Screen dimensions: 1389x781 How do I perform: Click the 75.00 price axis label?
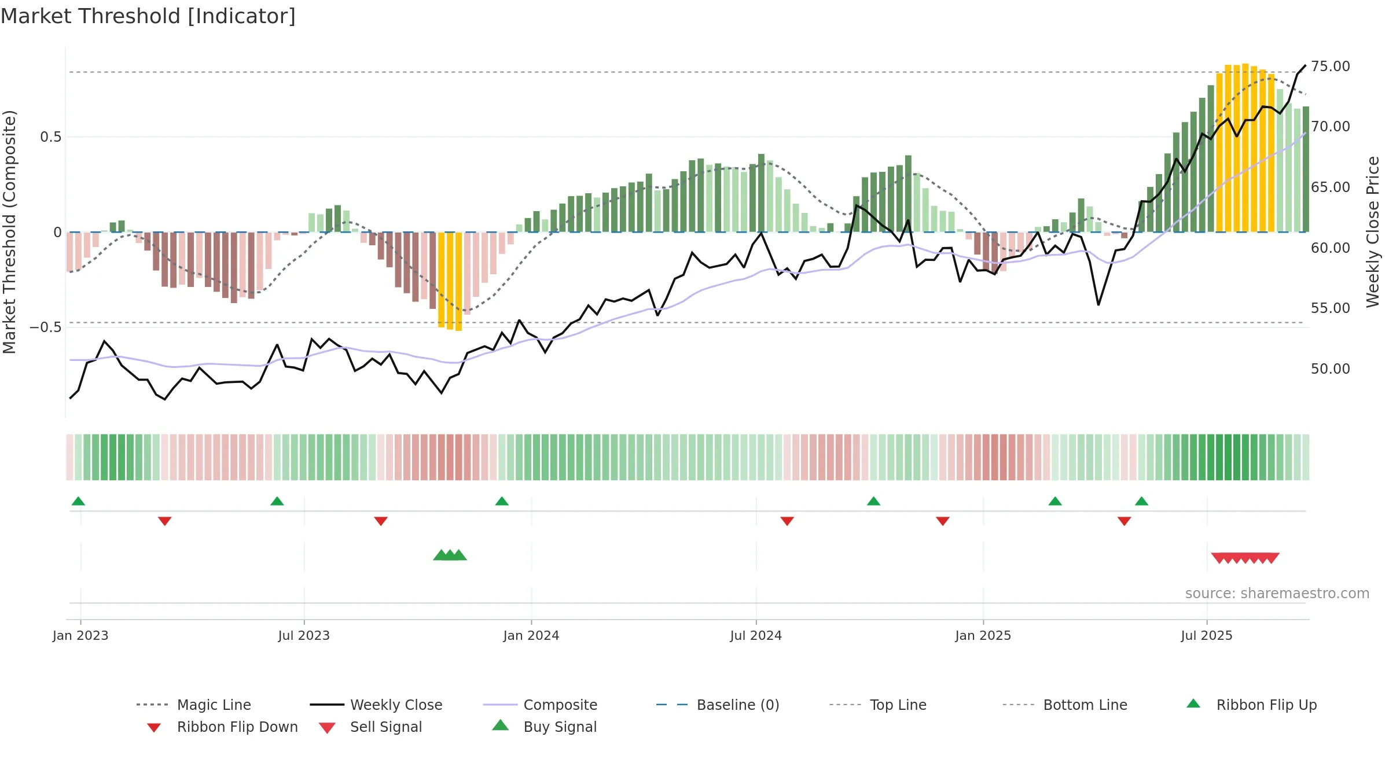click(x=1331, y=67)
